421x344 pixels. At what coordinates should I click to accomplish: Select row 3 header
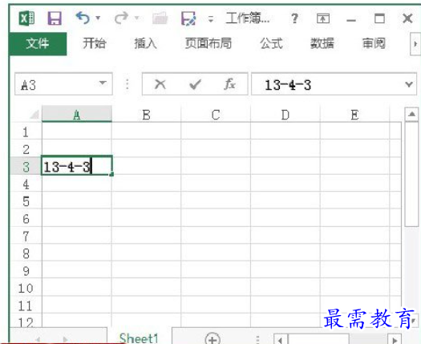[x=26, y=167]
